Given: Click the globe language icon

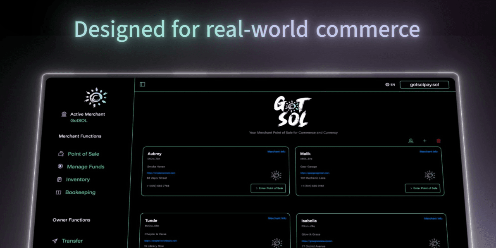Looking at the screenshot, I should 387,85.
